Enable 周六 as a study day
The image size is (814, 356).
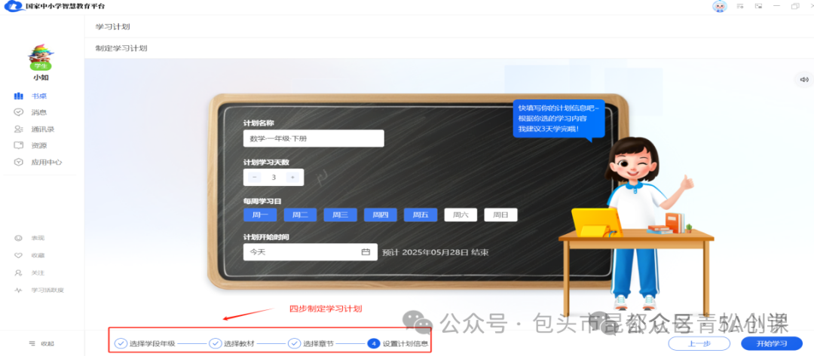coord(461,215)
